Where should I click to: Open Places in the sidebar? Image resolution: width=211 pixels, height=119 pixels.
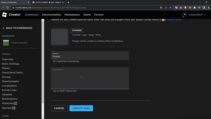point(6,68)
